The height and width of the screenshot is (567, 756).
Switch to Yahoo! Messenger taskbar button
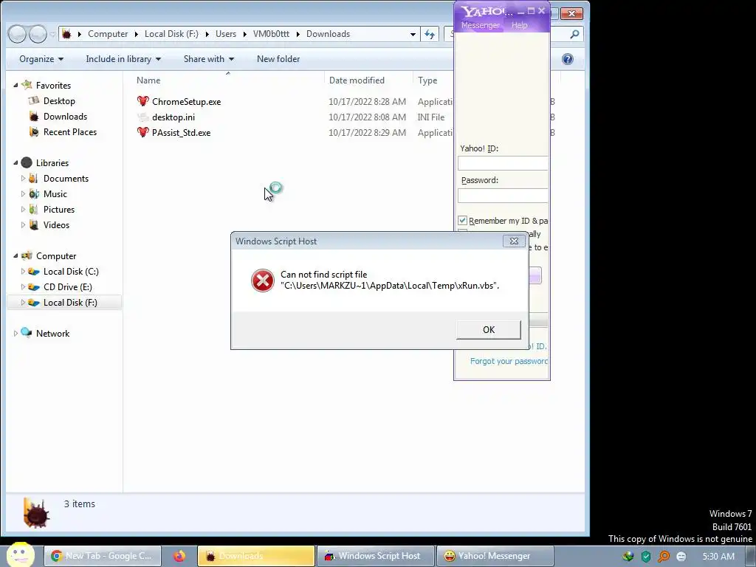tap(495, 556)
